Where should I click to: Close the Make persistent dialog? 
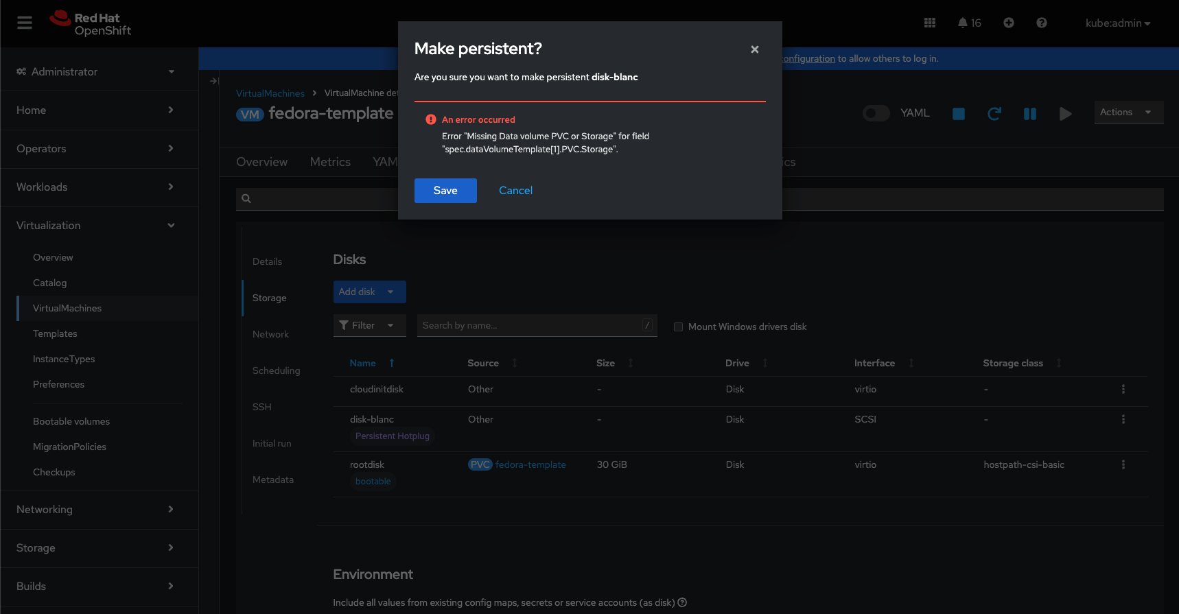point(755,49)
